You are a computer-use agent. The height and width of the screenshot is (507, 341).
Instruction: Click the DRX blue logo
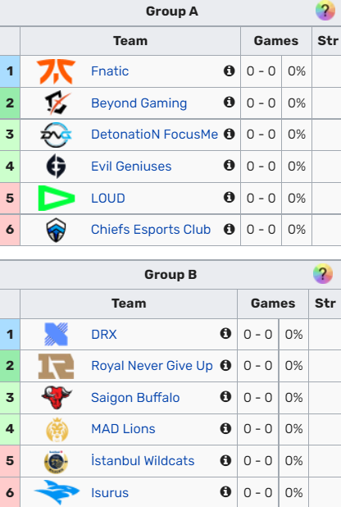[x=57, y=334]
